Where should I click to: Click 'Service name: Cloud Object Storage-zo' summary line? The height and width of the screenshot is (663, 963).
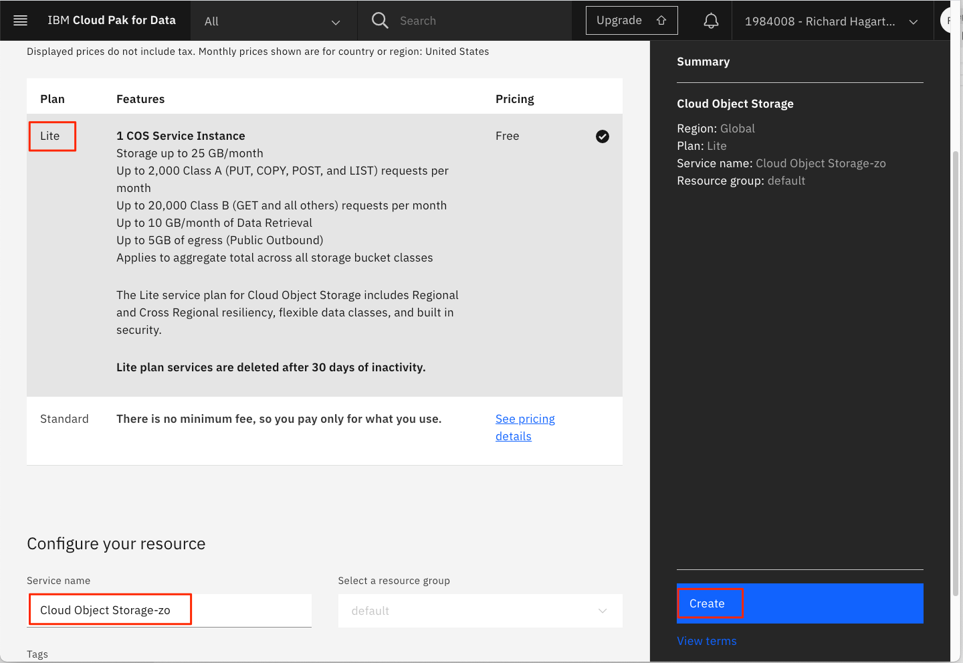[781, 163]
